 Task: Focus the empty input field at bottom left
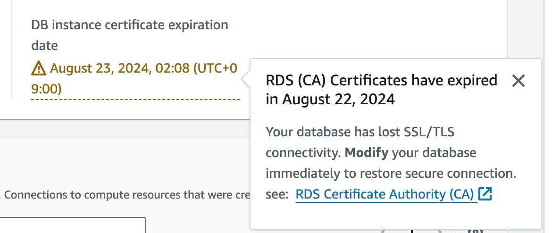(71, 225)
